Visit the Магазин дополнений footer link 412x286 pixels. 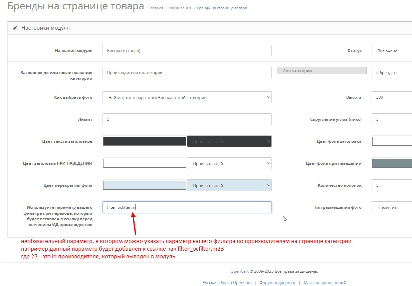click(325, 282)
